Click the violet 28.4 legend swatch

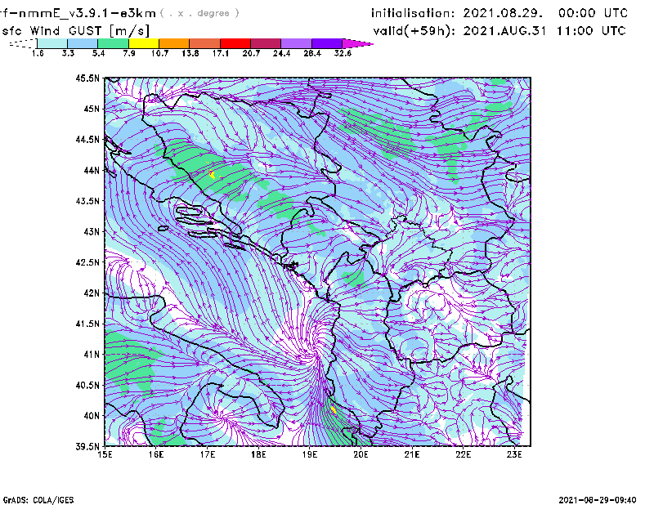click(327, 43)
